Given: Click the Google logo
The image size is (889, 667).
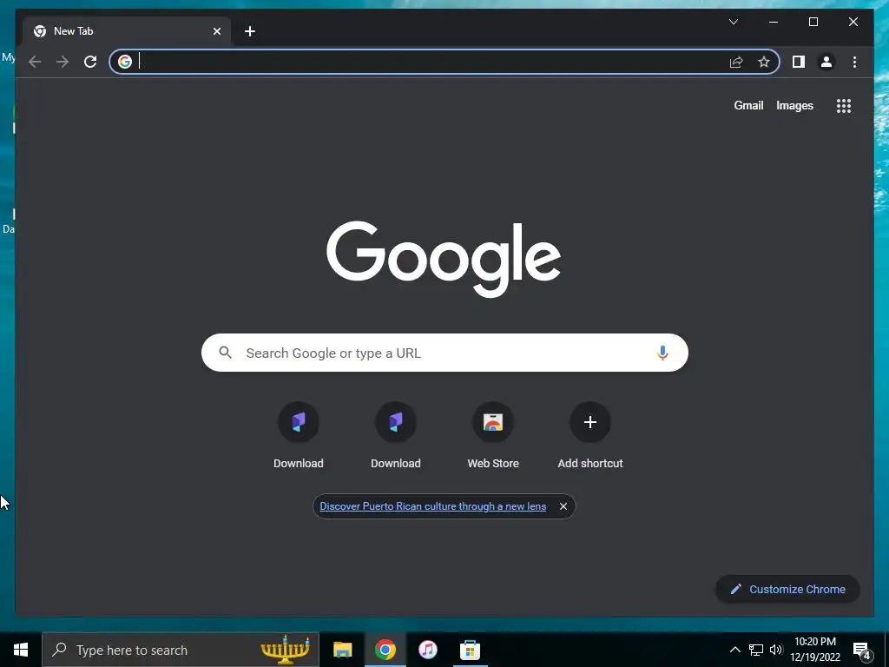Looking at the screenshot, I should click(444, 259).
